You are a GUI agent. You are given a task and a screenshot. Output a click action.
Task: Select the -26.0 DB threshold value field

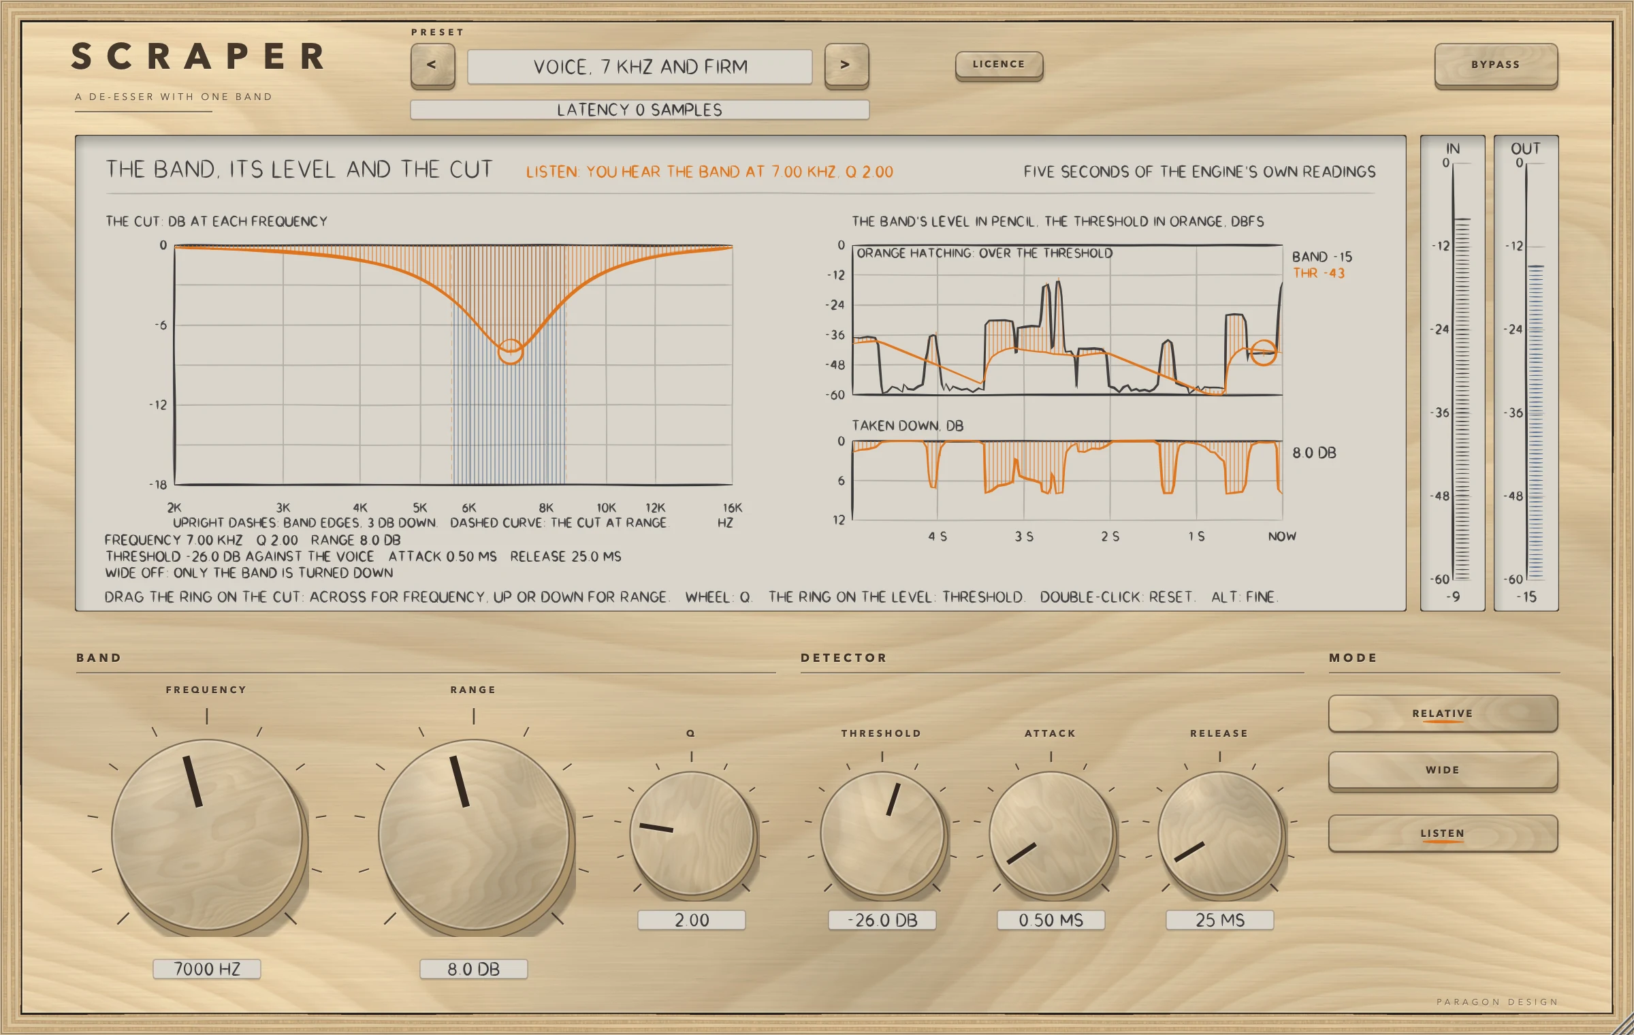tap(882, 920)
